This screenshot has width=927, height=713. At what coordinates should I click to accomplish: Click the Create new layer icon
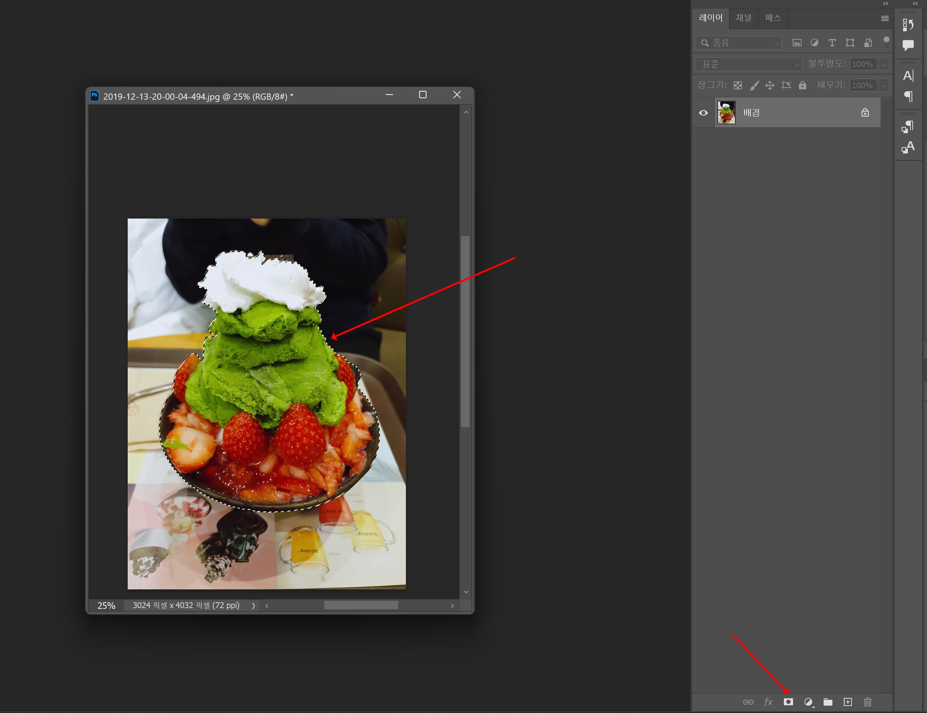(x=848, y=702)
